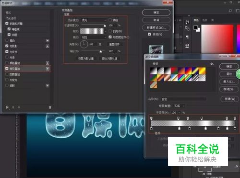Open the 平滑度 smoothness dropdown arrow
240x178 pixels.
(179, 113)
